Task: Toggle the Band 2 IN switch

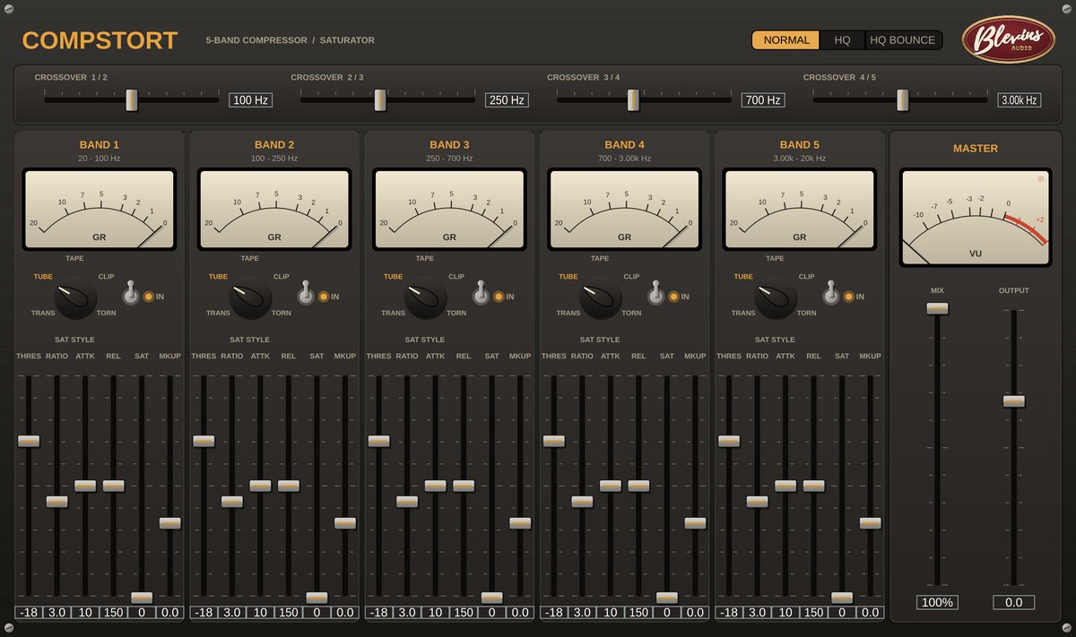Action: [306, 293]
